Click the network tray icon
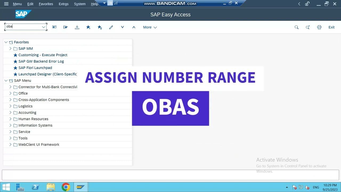 point(301,187)
